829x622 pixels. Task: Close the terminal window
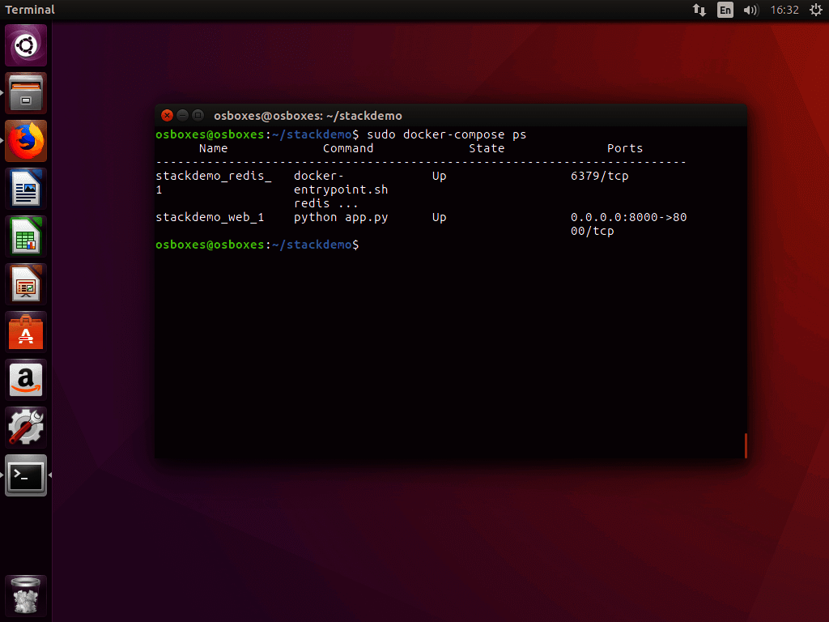click(x=167, y=115)
